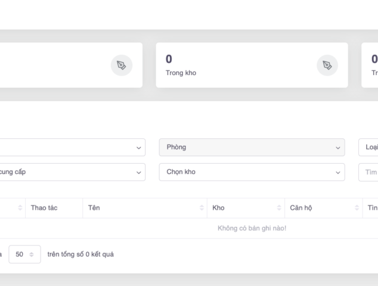The image size is (378, 286).
Task: Click the Tìm search input field
Action: [x=370, y=172]
